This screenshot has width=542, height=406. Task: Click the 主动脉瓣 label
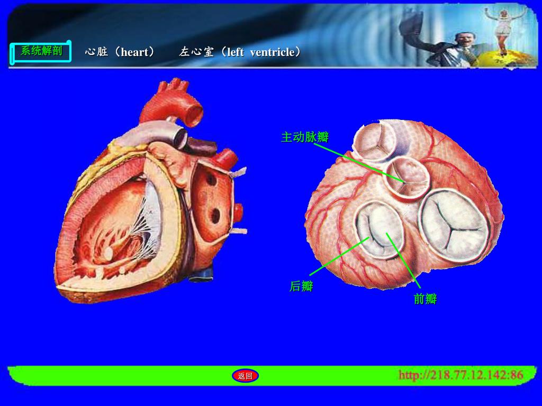click(305, 137)
